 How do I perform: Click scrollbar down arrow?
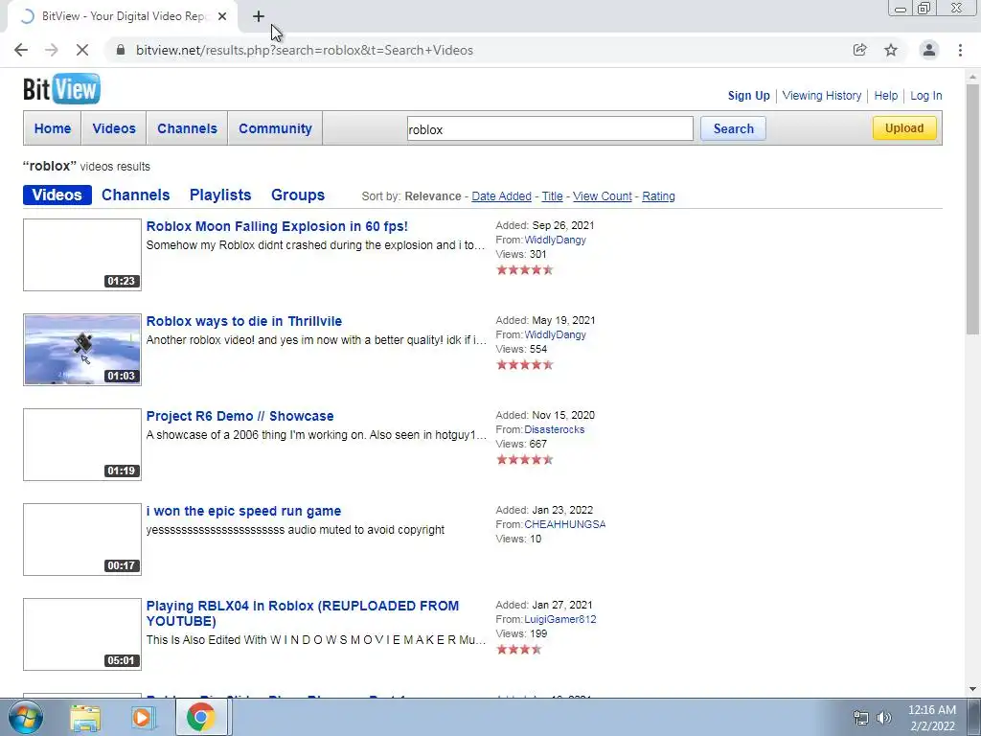pyautogui.click(x=973, y=689)
